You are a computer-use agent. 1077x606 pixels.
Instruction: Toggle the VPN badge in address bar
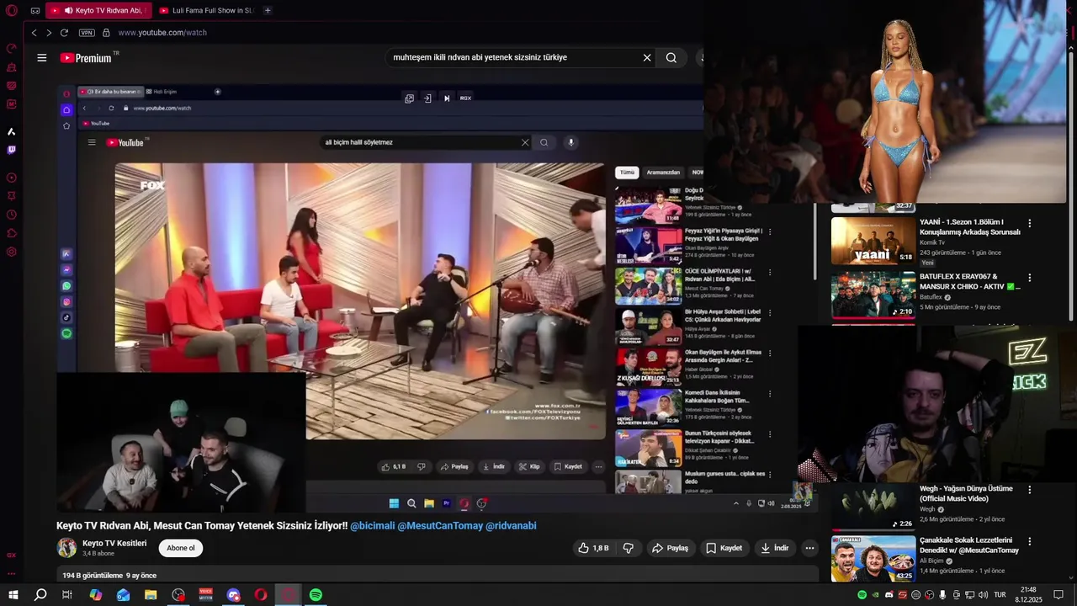pyautogui.click(x=87, y=33)
